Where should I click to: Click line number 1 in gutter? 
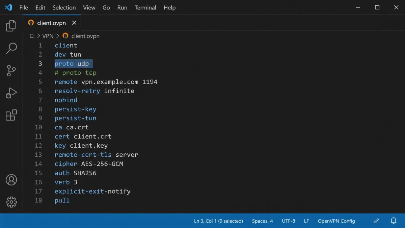(40, 45)
